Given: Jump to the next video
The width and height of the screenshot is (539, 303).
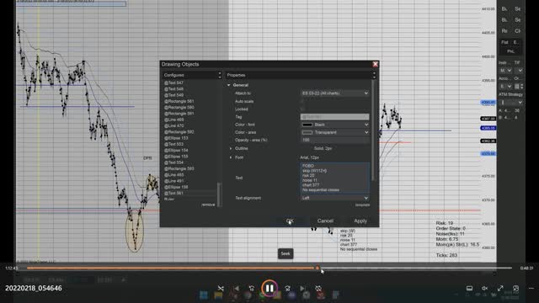Looking at the screenshot, I should [x=303, y=288].
